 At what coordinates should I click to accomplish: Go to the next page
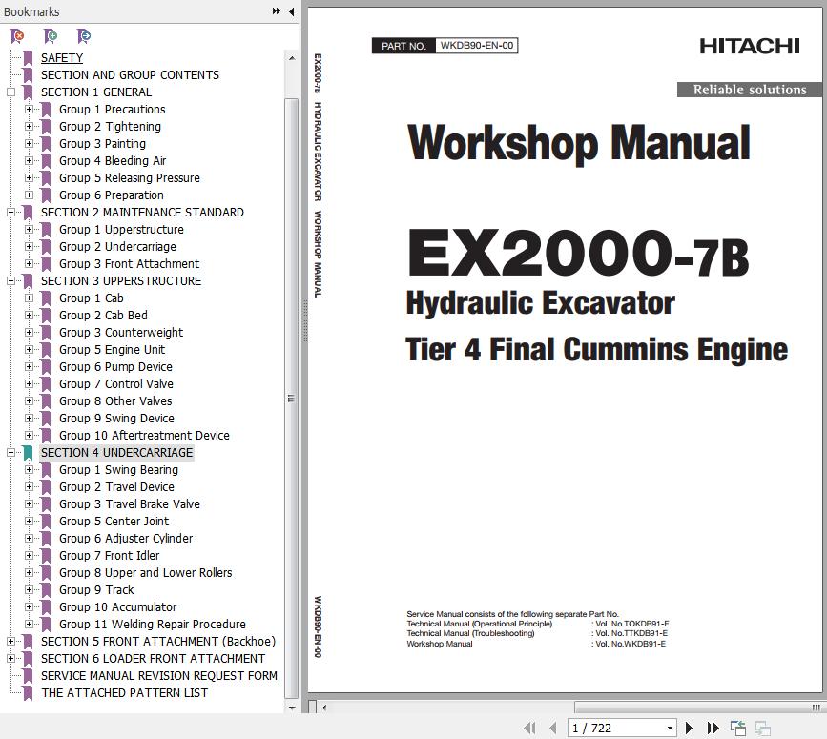click(x=689, y=728)
